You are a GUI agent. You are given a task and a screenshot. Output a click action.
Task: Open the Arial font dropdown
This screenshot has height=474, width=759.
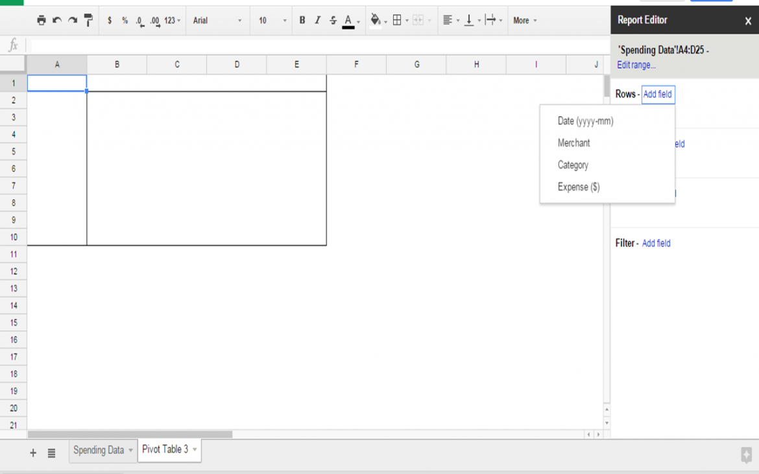[217, 20]
